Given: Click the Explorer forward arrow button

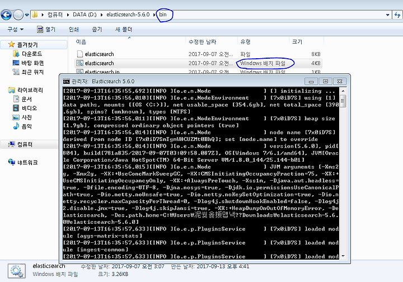Looking at the screenshot, I should (18, 15).
